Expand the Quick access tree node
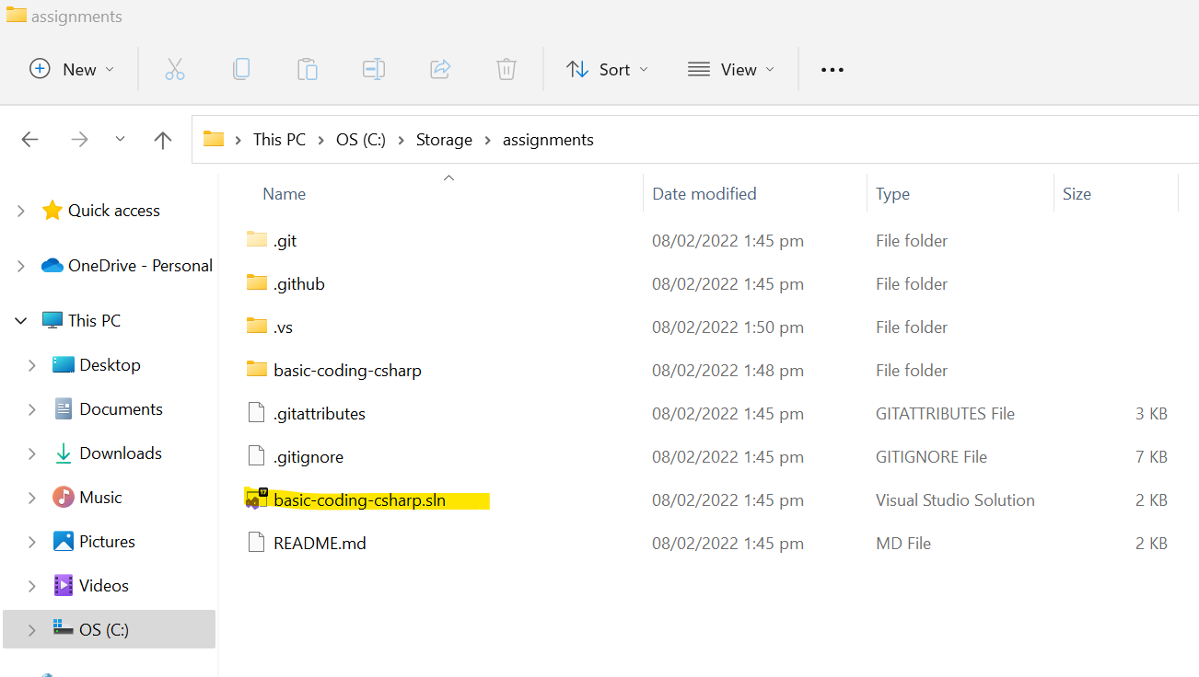The width and height of the screenshot is (1199, 677). tap(20, 211)
